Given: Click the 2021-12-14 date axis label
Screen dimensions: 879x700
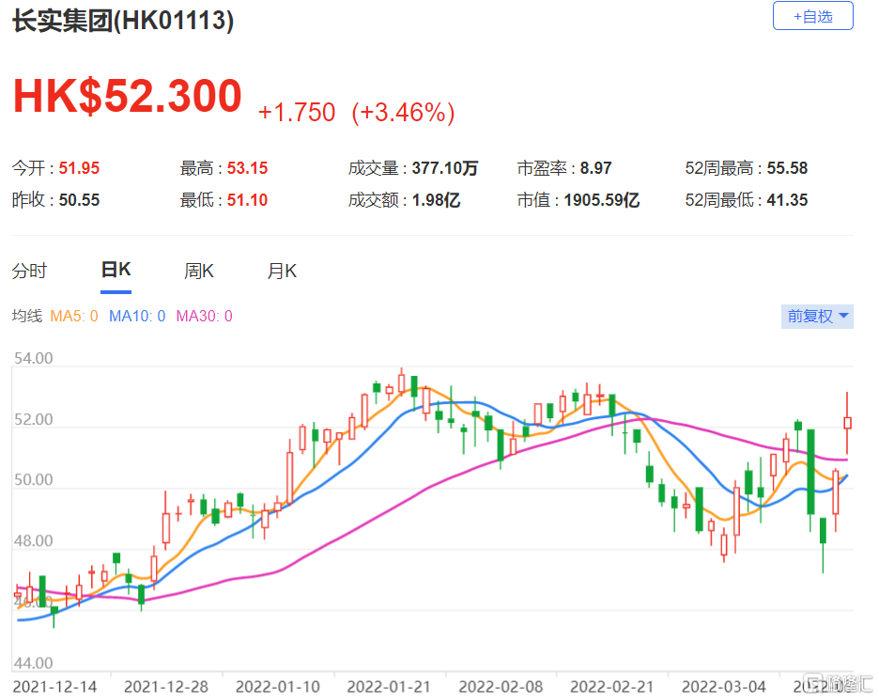Looking at the screenshot, I should coord(54,687).
